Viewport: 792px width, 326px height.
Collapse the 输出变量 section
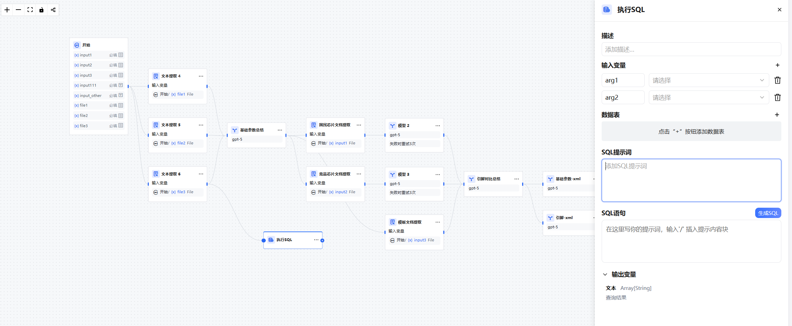click(x=605, y=274)
